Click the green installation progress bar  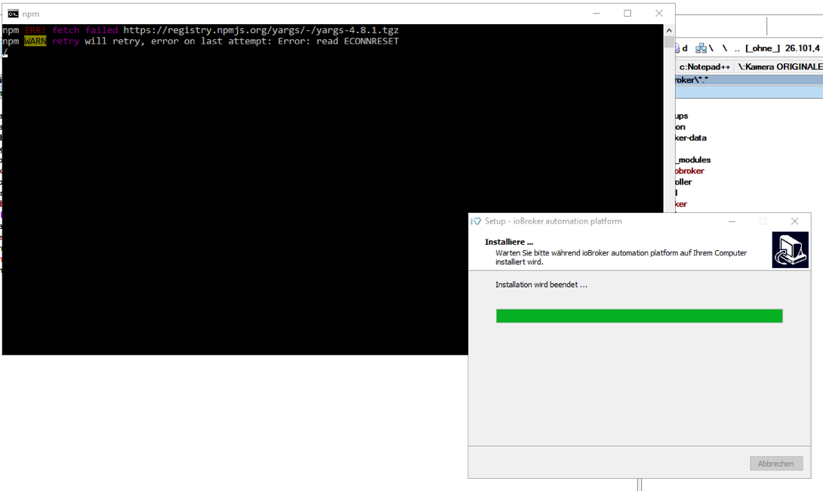coord(640,316)
